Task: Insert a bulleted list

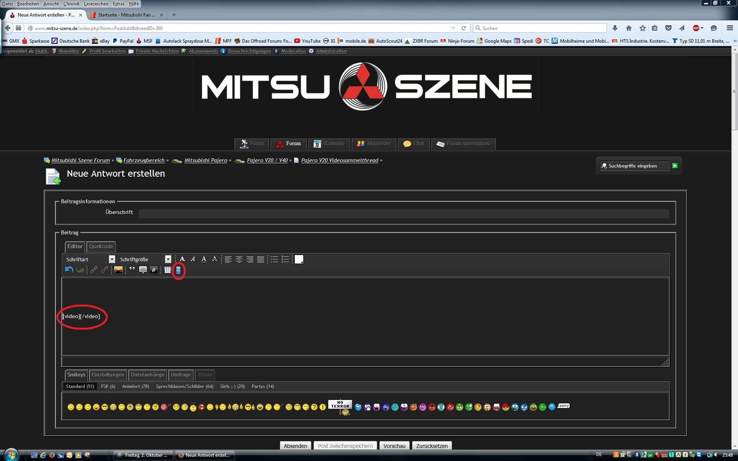Action: [x=274, y=259]
